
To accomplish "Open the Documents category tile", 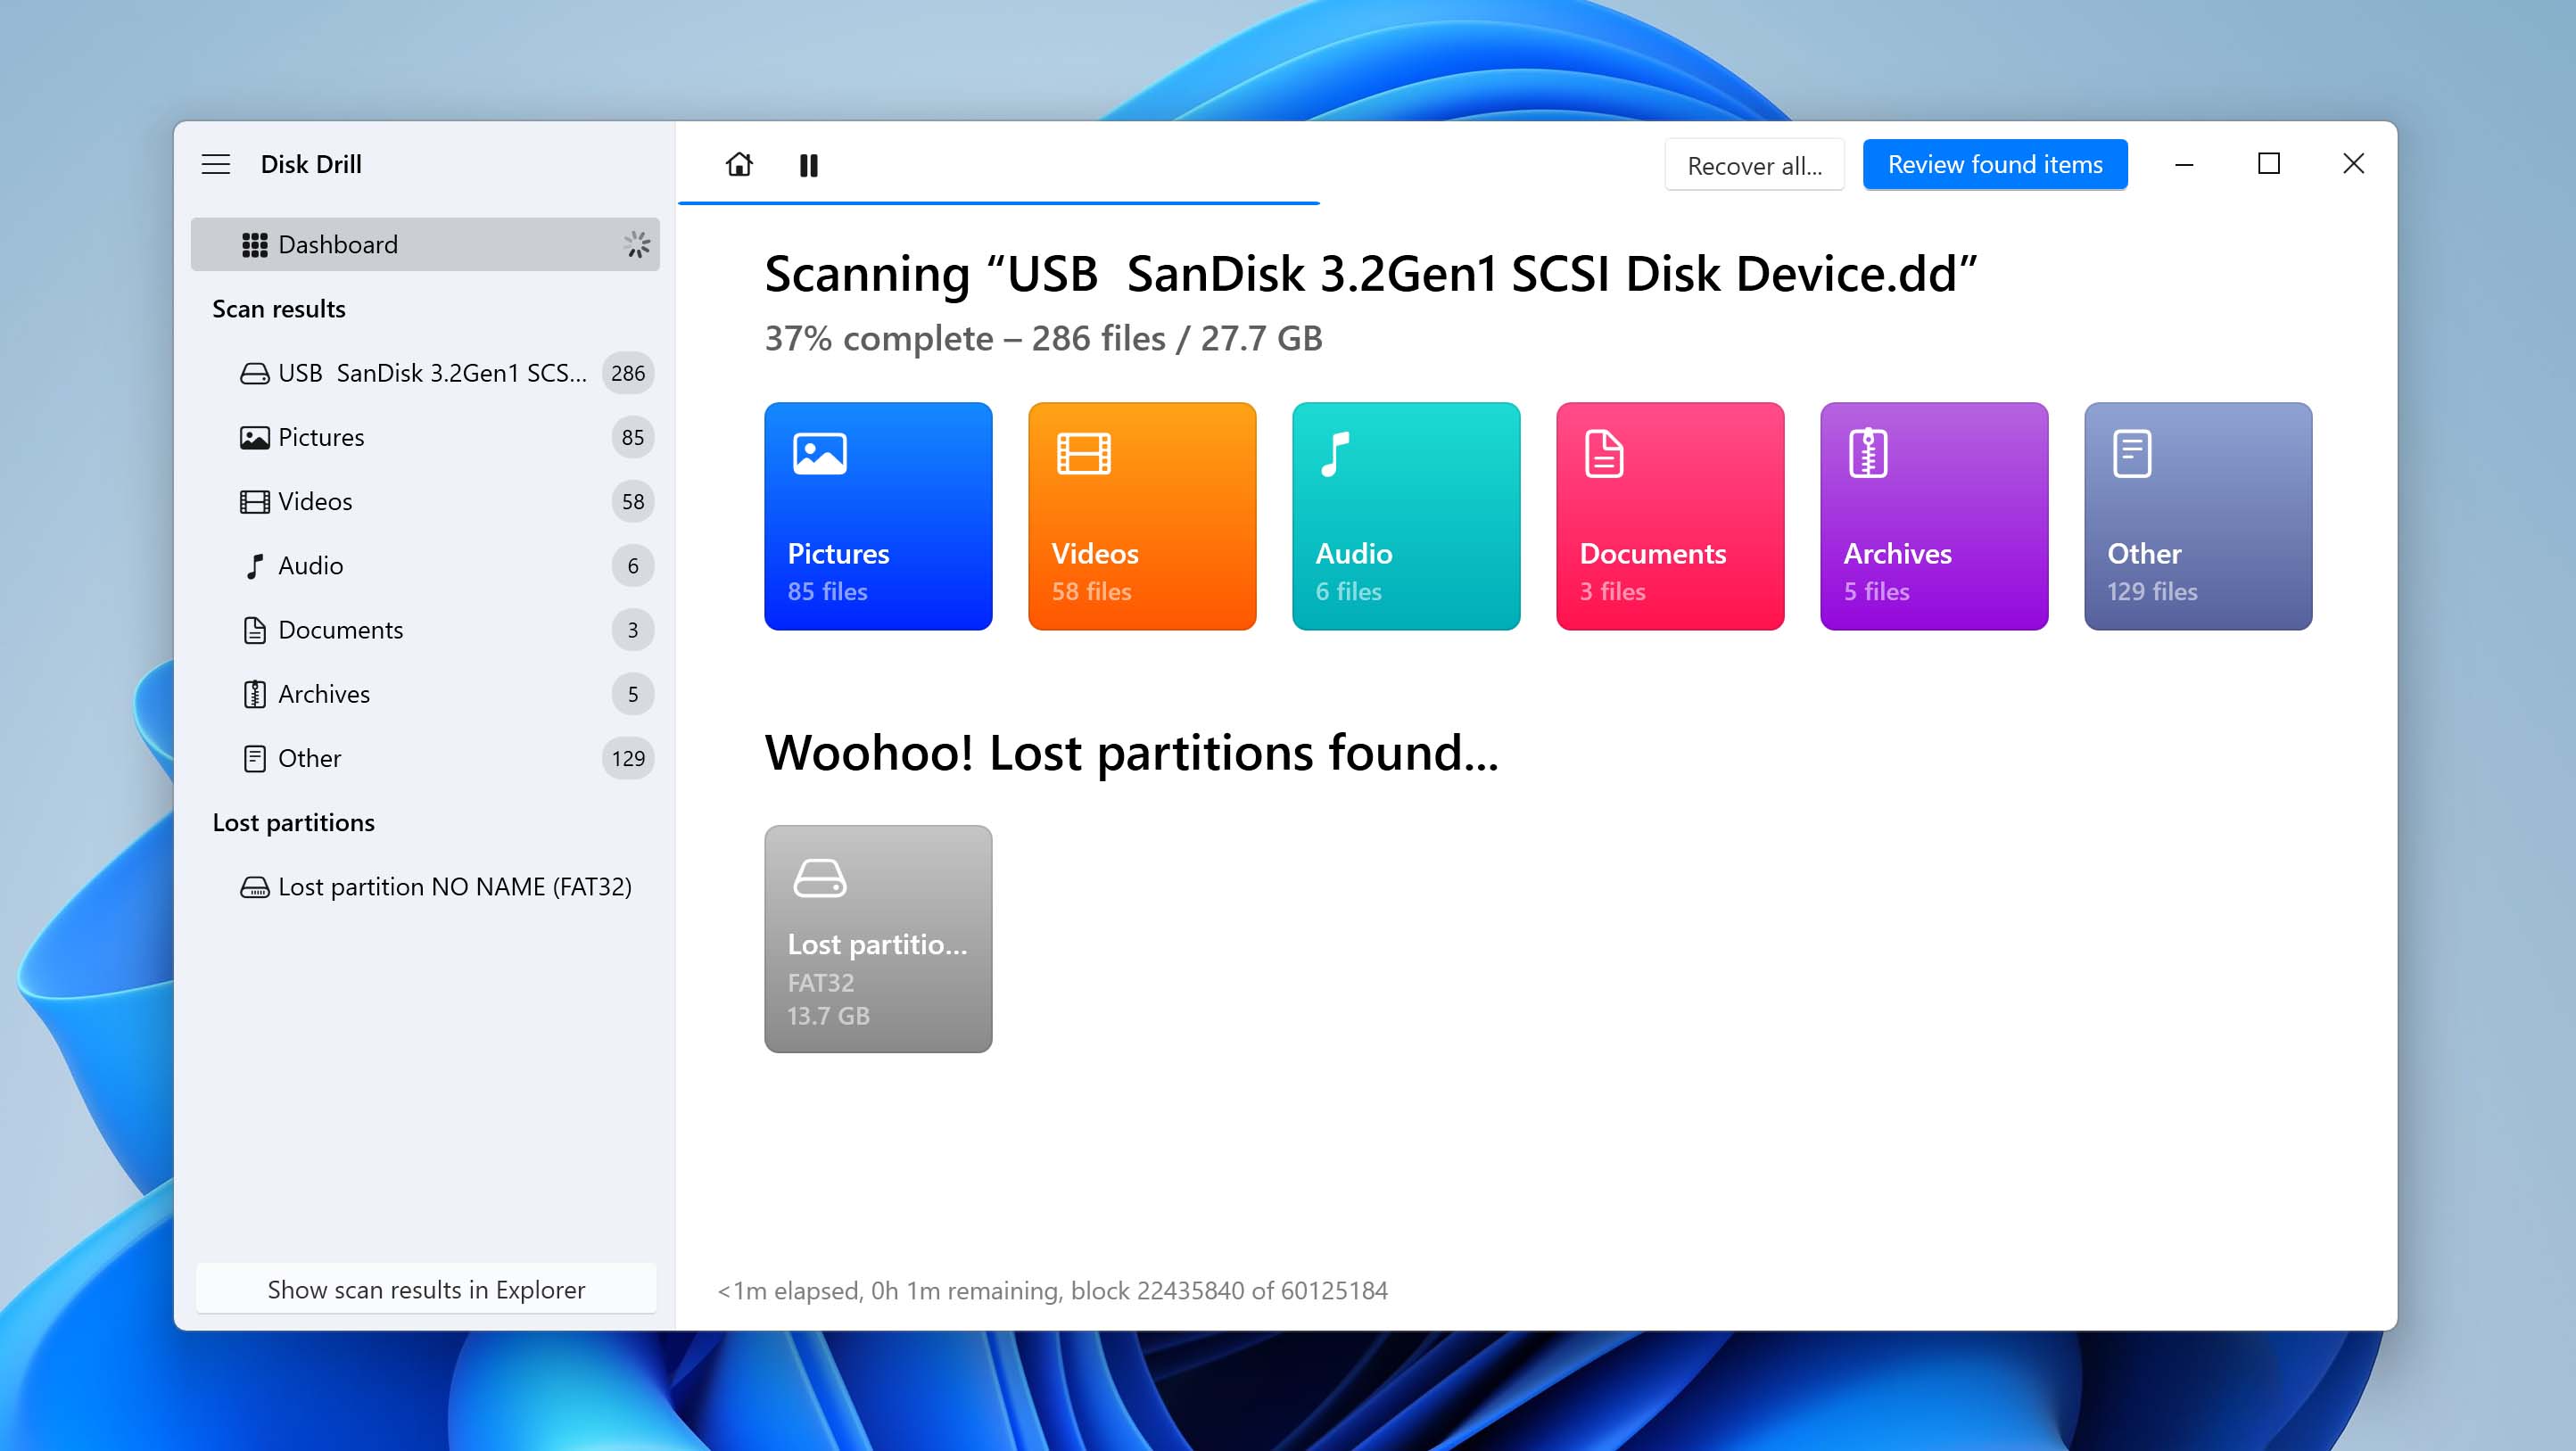I will 1669,516.
